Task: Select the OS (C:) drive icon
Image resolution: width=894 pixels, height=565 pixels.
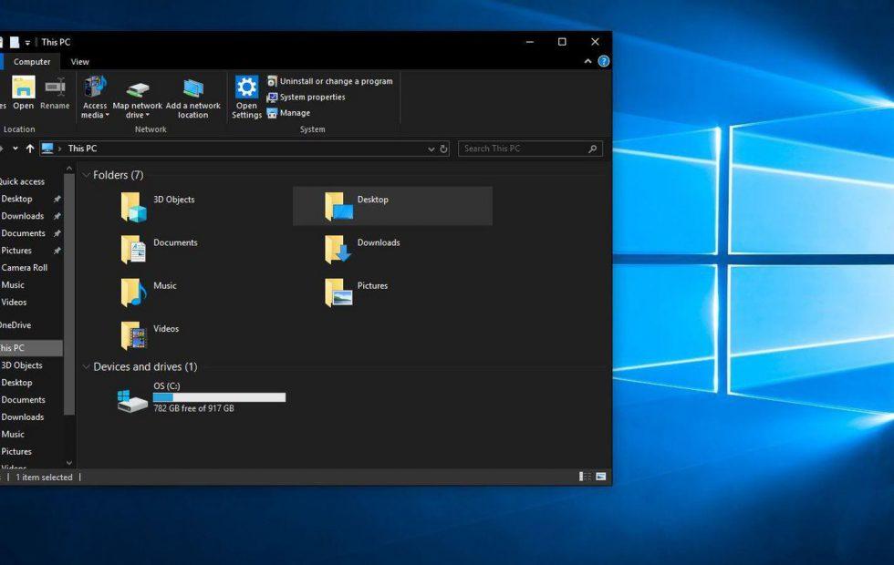Action: point(132,400)
